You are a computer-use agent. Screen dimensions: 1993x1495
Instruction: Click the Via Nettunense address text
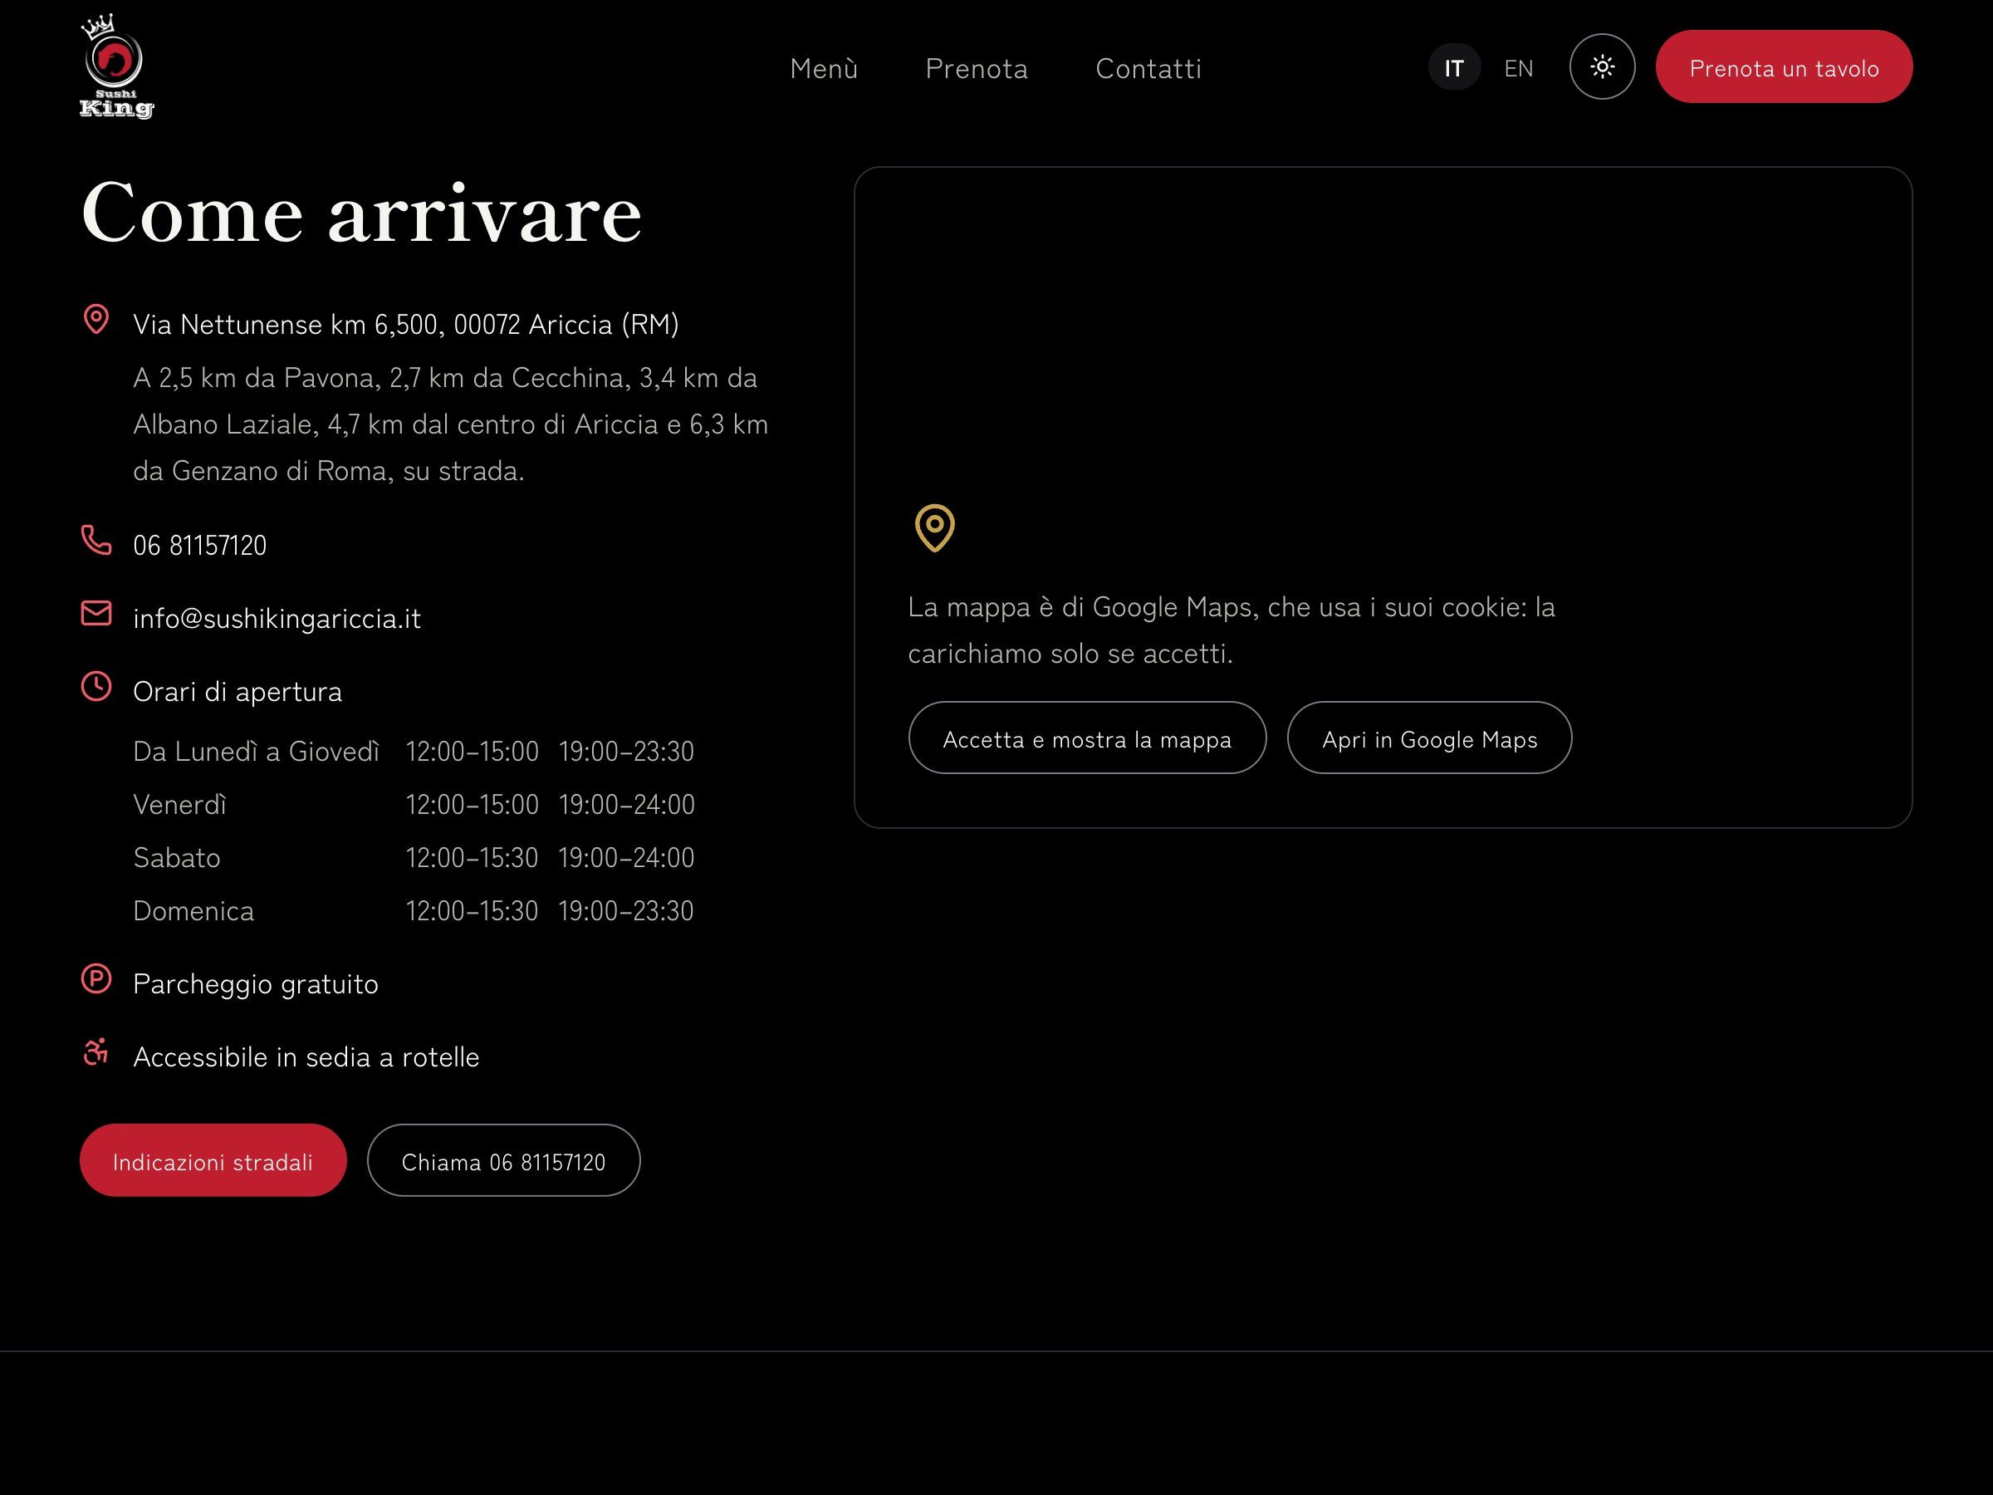(405, 325)
